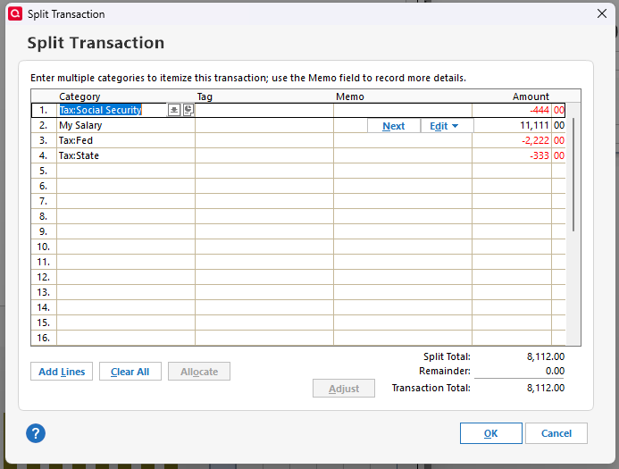Close the Split Transaction dialog
This screenshot has width=619, height=469.
tap(602, 13)
